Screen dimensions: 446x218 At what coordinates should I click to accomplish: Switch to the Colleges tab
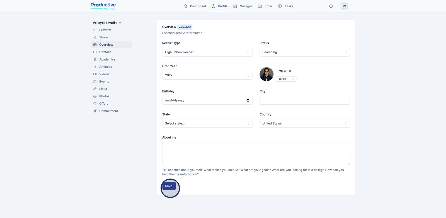point(243,6)
